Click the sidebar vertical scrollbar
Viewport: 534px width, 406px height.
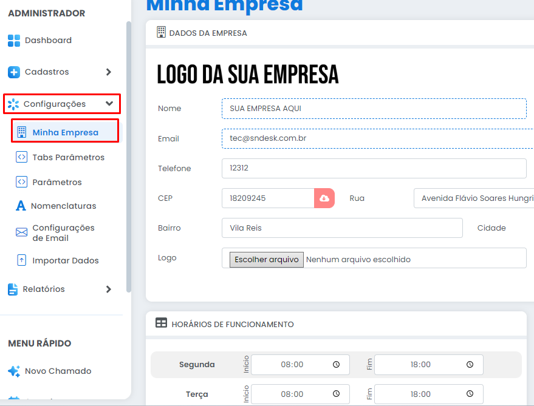point(128,152)
